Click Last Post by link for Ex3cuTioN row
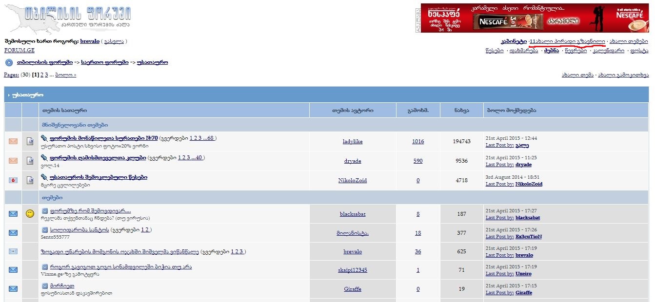This screenshot has width=655, height=302. 499,237
